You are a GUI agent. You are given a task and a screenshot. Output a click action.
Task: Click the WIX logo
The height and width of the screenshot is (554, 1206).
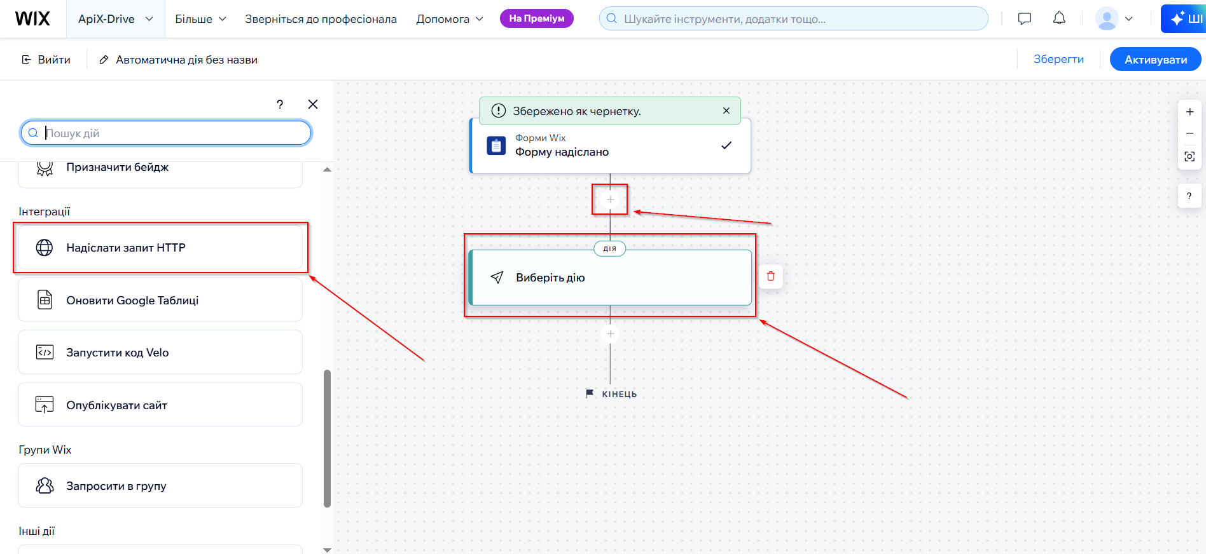click(x=32, y=18)
